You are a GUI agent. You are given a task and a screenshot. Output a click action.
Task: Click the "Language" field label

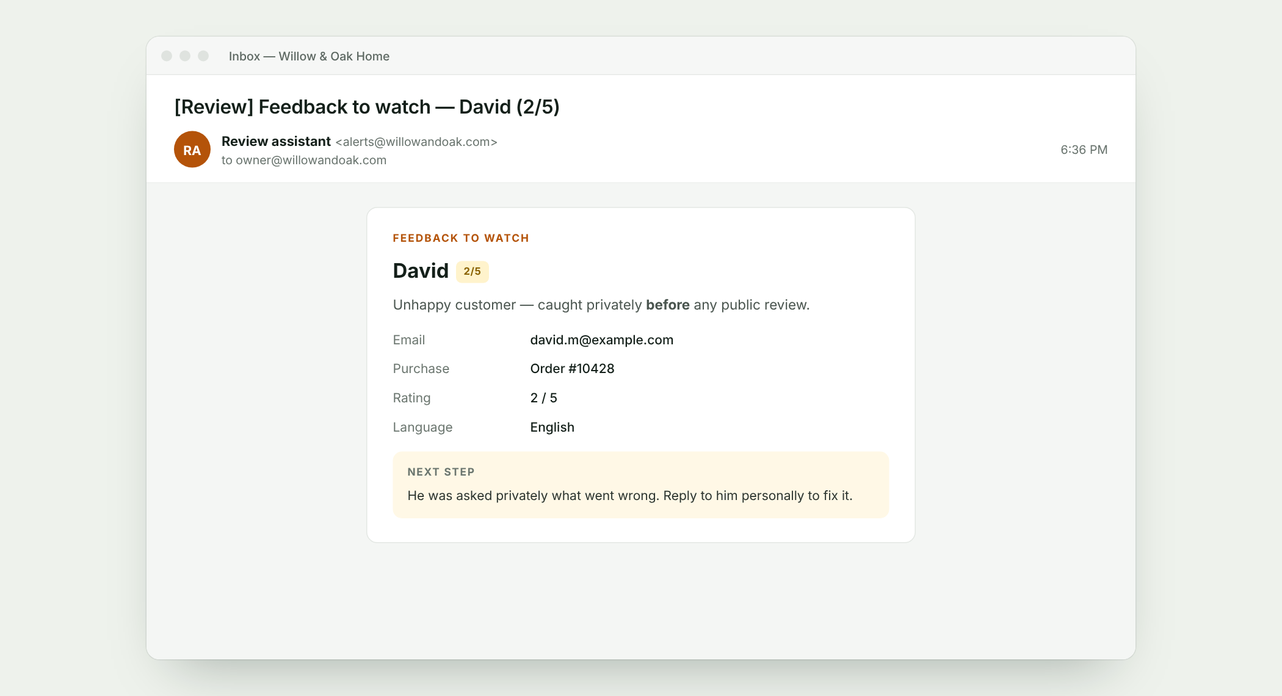(x=422, y=427)
